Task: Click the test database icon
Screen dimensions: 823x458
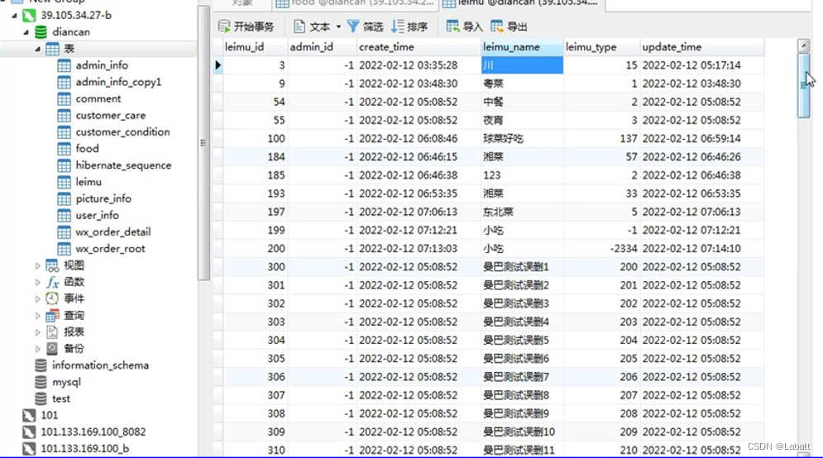Action: [41, 398]
